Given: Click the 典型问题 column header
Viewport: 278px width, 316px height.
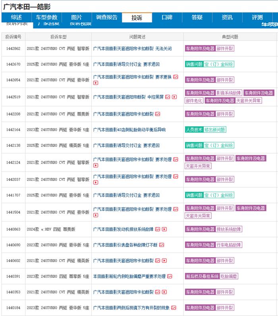Looking at the screenshot, I should tap(230, 37).
